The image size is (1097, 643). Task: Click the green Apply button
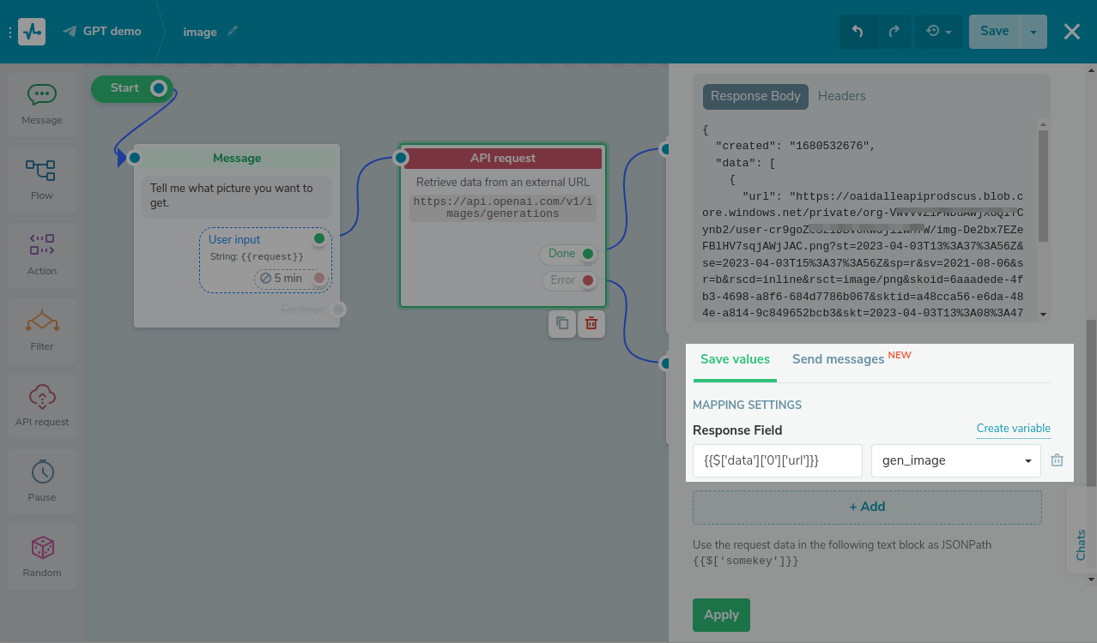721,615
